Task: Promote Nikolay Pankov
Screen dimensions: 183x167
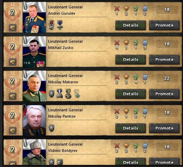Action: (x=164, y=128)
